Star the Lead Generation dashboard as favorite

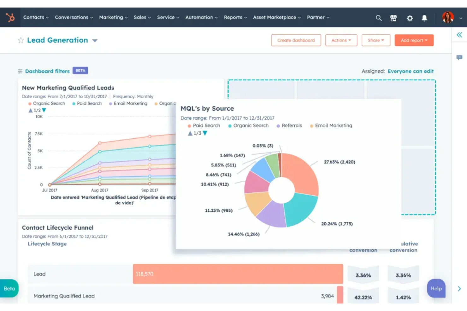pyautogui.click(x=21, y=40)
